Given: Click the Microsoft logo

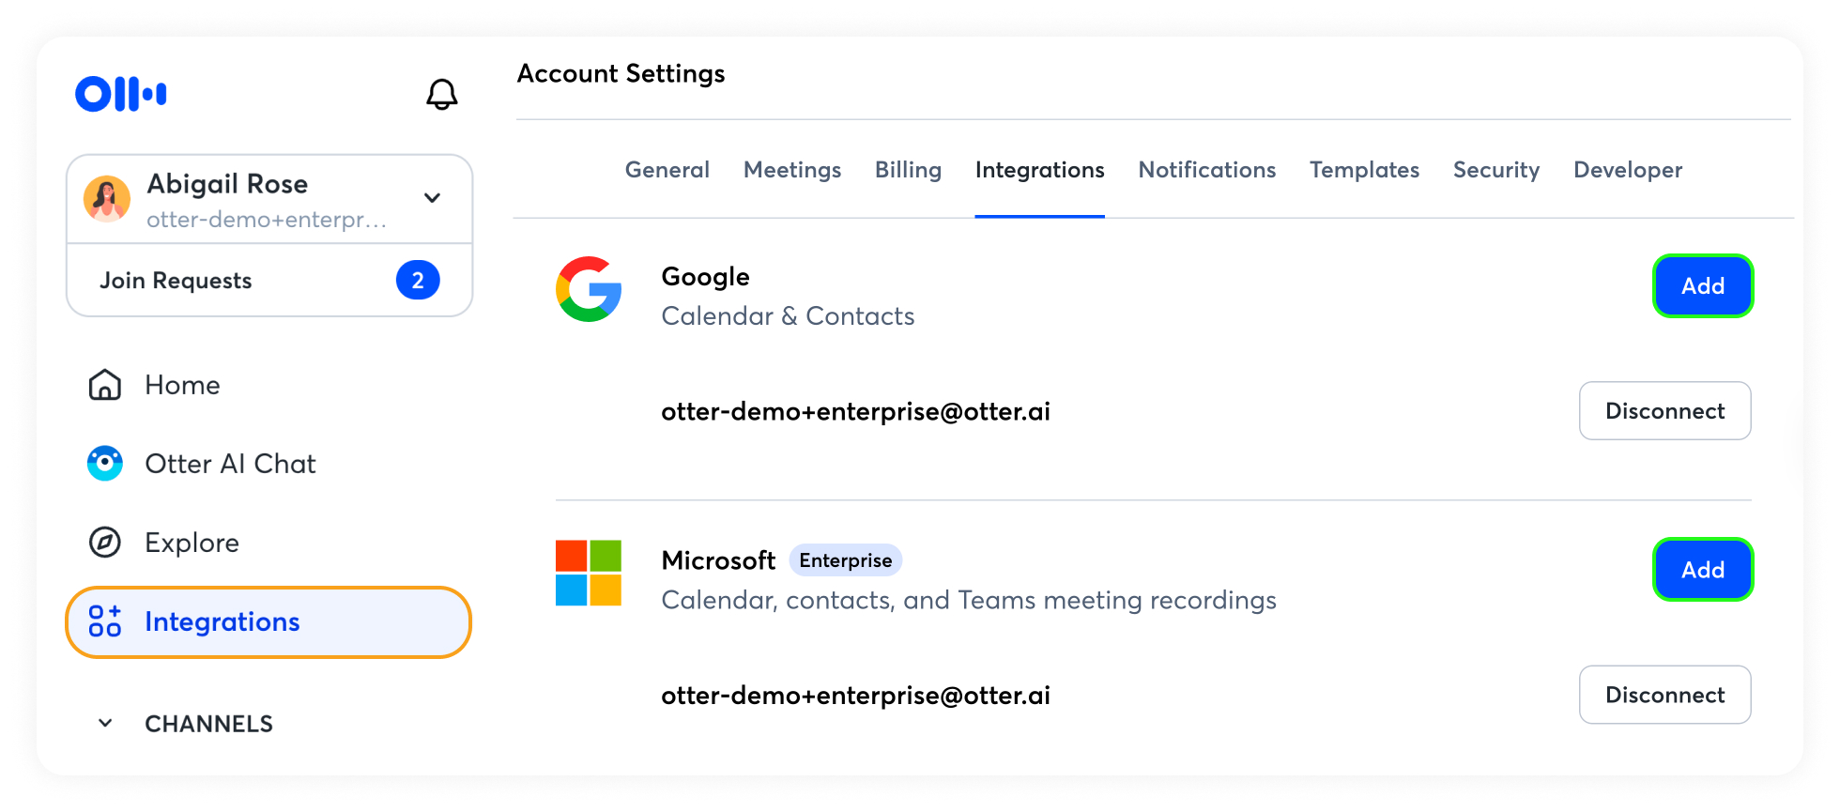Looking at the screenshot, I should [x=589, y=573].
